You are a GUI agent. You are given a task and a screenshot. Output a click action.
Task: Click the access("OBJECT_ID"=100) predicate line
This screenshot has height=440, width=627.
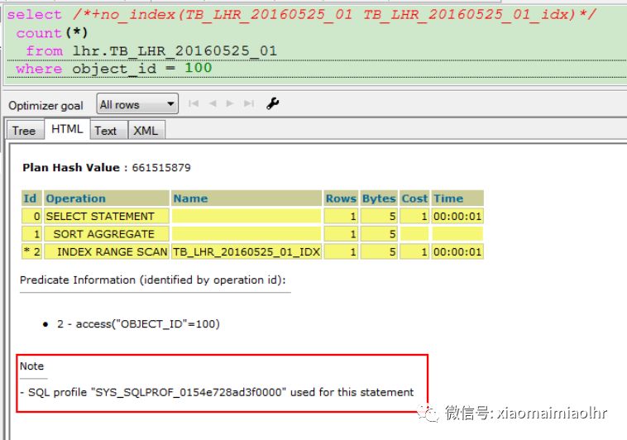(x=138, y=323)
